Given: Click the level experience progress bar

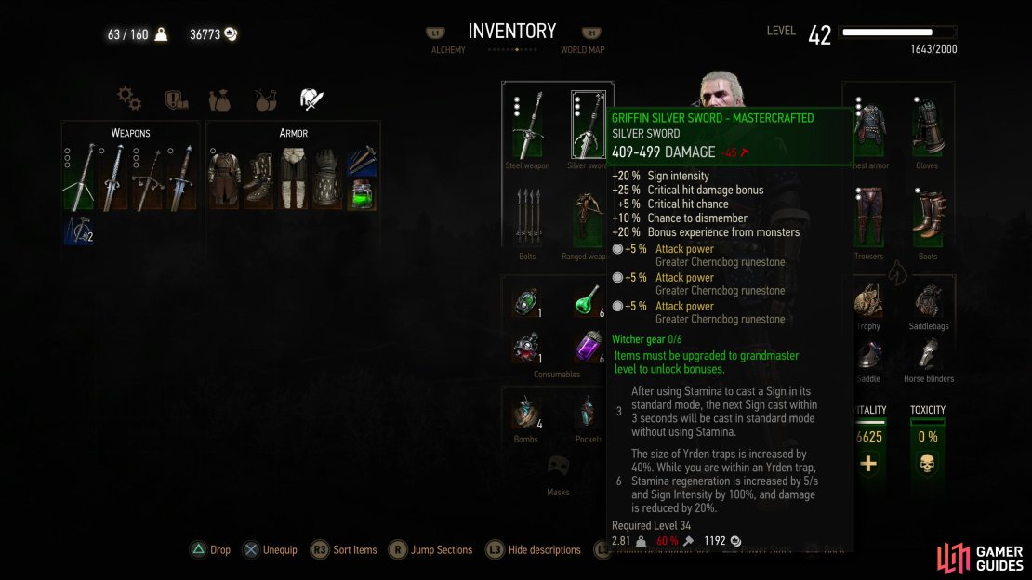Looking at the screenshot, I should pos(899,33).
